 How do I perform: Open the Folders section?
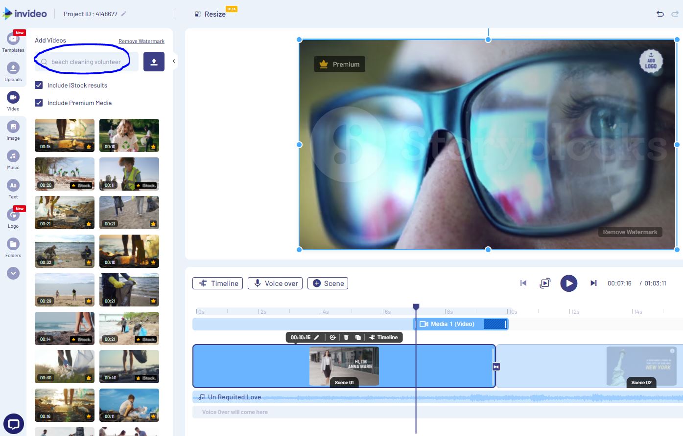pos(13,247)
